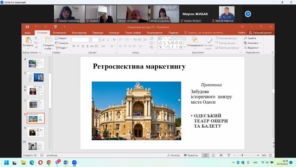
Task: Toggle bold Ж formatting
Action: [74, 46]
